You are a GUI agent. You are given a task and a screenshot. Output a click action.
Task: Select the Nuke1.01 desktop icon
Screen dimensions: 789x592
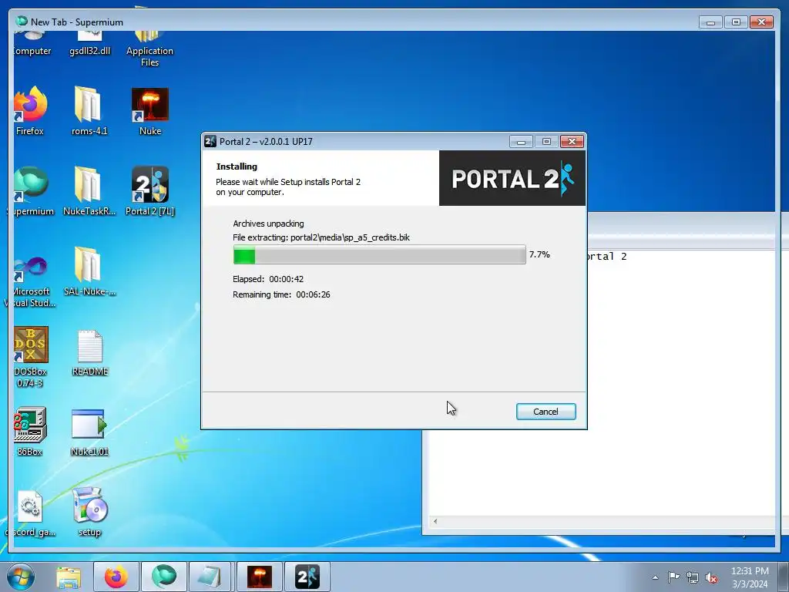89,432
